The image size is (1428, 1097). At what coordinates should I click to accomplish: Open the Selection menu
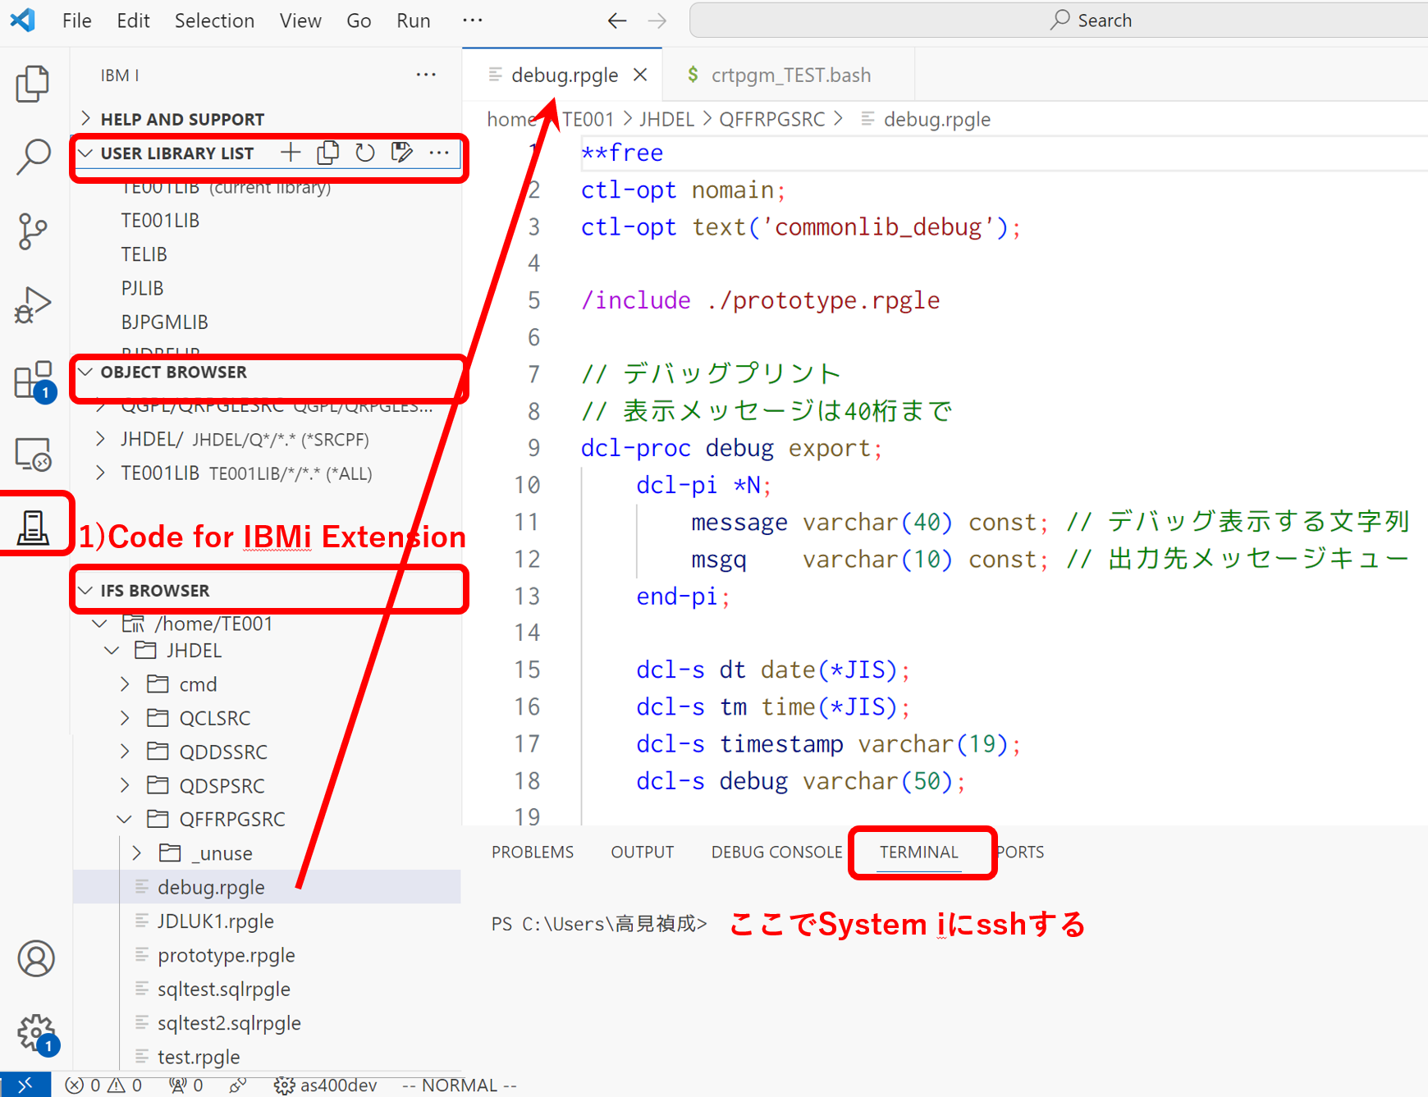214,21
